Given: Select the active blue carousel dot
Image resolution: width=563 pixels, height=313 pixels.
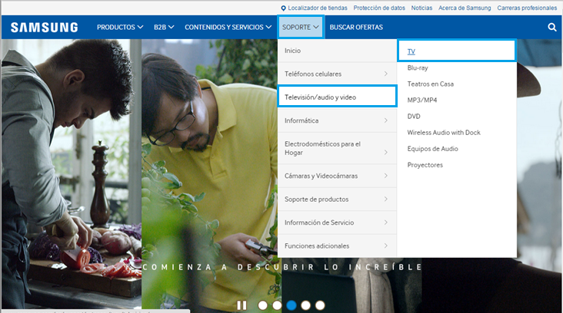Looking at the screenshot, I should click(x=291, y=305).
